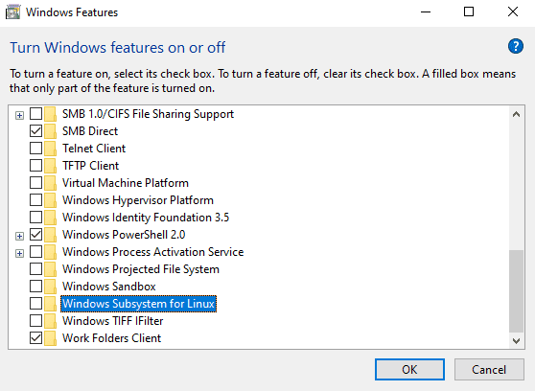Click folder icon beside Virtual Machine Platform
The height and width of the screenshot is (391, 535).
tap(51, 183)
